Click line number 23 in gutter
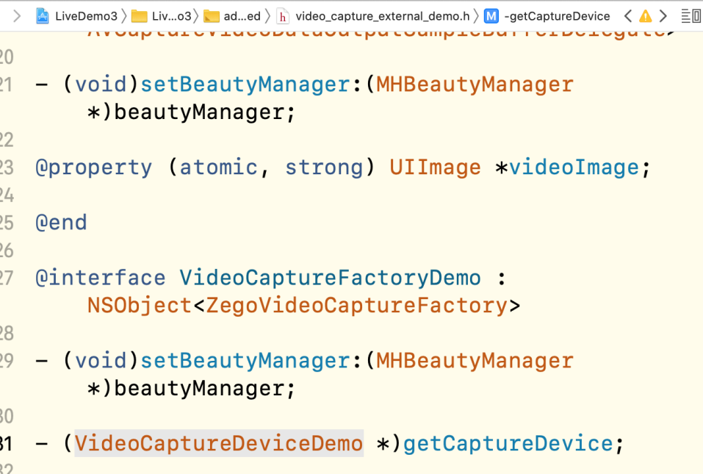Image resolution: width=703 pixels, height=474 pixels. (x=7, y=168)
